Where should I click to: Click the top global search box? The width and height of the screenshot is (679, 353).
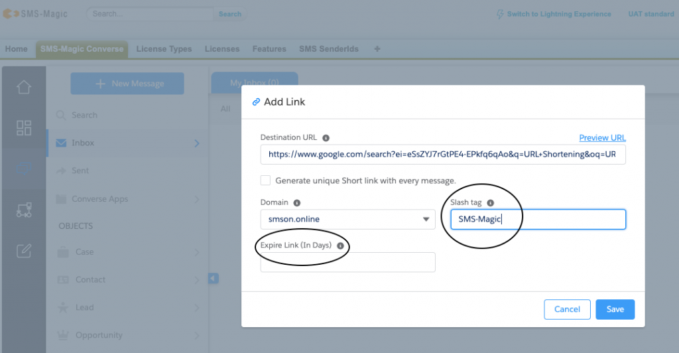click(x=151, y=14)
